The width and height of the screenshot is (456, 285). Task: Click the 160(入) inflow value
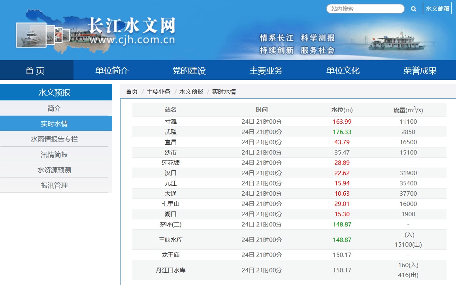point(408,265)
